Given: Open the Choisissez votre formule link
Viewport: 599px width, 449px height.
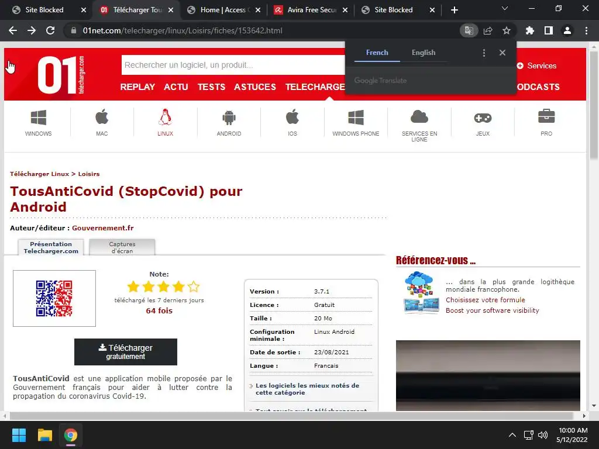Looking at the screenshot, I should pyautogui.click(x=485, y=300).
